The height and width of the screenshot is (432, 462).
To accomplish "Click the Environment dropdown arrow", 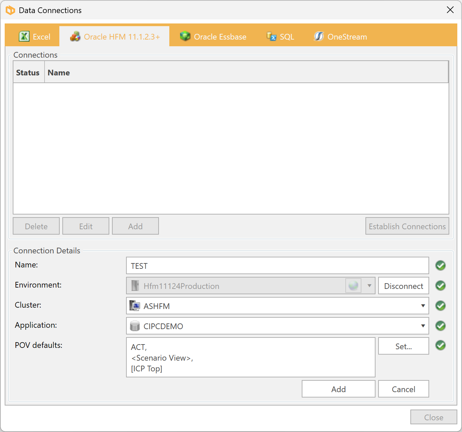I will click(x=369, y=286).
